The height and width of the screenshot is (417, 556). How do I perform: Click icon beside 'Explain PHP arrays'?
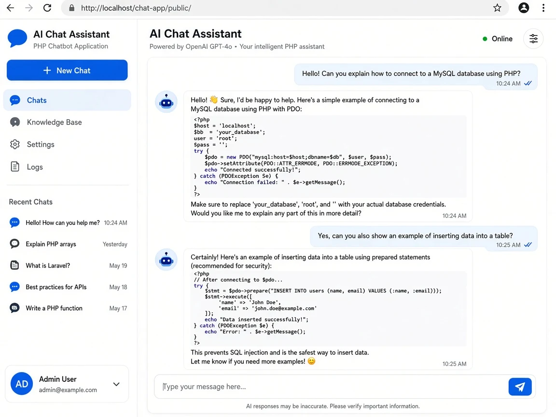click(x=14, y=244)
